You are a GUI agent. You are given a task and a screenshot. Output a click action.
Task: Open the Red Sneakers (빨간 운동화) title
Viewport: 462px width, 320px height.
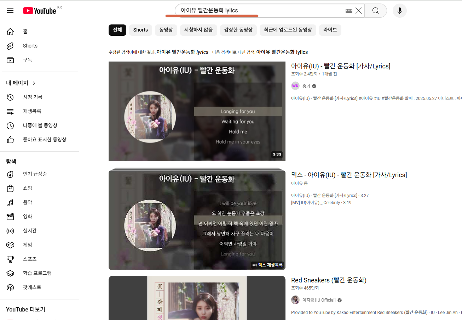pyautogui.click(x=329, y=280)
